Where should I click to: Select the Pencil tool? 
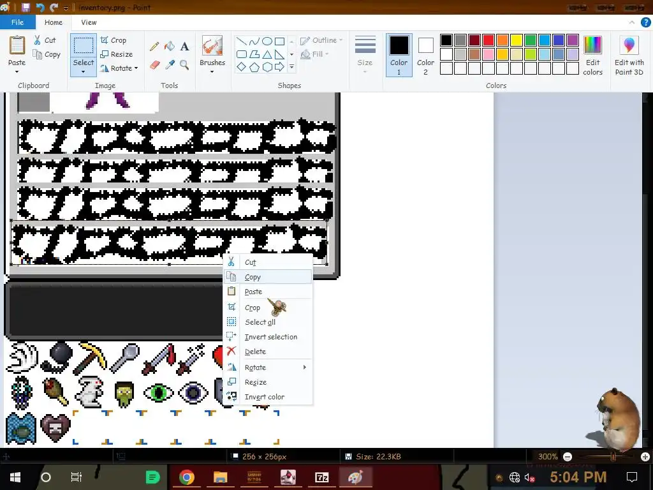click(x=154, y=46)
